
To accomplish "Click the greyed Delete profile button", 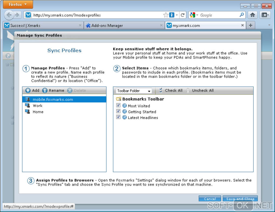I will (x=77, y=90).
